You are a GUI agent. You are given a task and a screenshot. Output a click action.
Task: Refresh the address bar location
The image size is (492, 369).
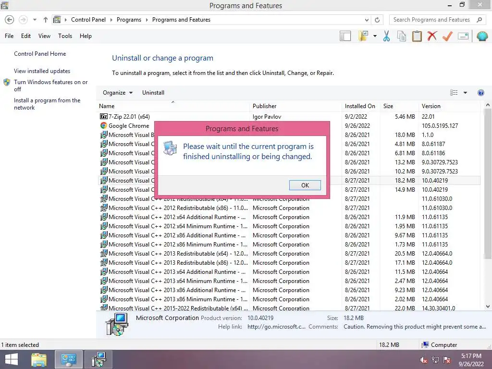pyautogui.click(x=377, y=20)
